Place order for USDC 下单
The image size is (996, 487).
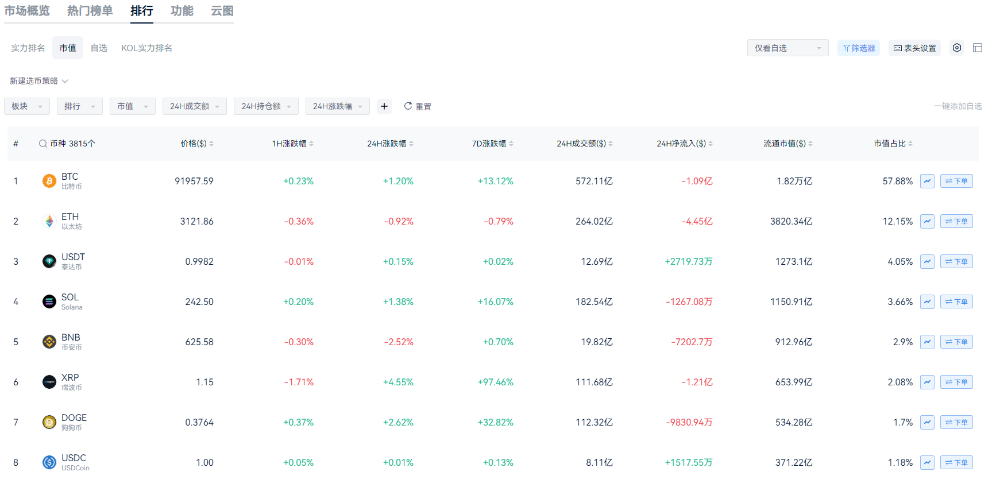pyautogui.click(x=956, y=462)
